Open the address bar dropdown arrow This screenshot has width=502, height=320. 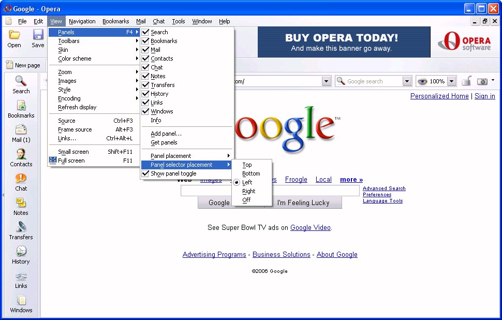(326, 81)
